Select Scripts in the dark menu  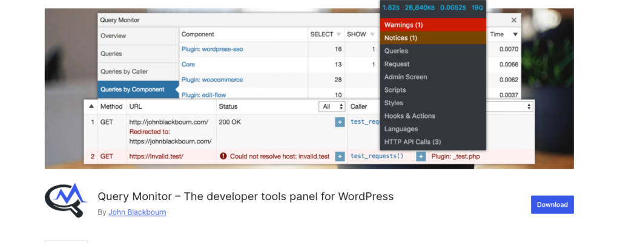(x=433, y=90)
